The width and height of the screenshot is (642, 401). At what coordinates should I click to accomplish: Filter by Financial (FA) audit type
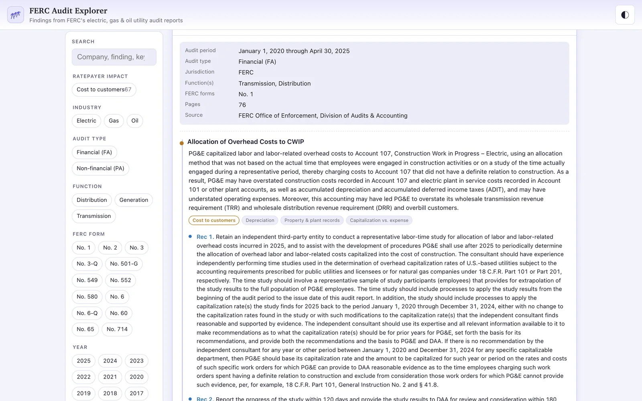tap(94, 152)
